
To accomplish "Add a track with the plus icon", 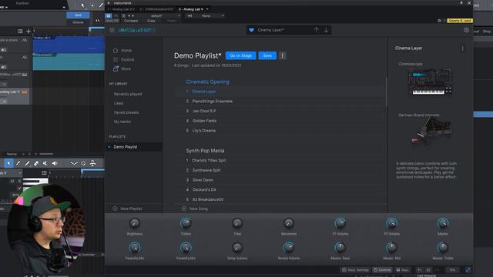I will pyautogui.click(x=29, y=31).
